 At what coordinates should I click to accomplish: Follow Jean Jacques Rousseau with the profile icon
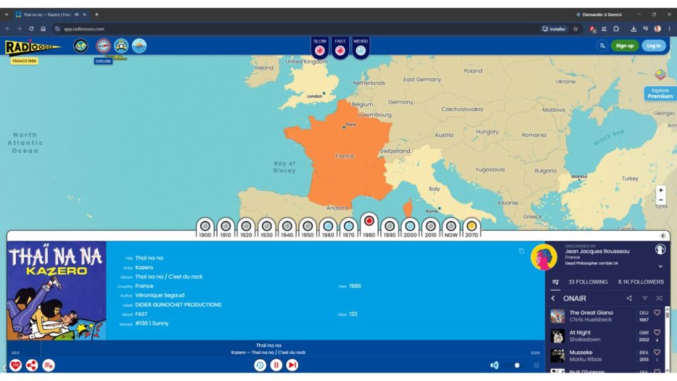click(660, 249)
